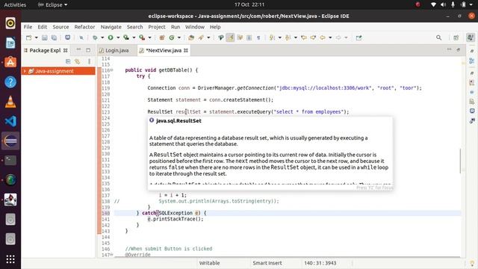Toggle Show Whitespace Characters pilcrow icon
Image resolution: width=478 pixels, height=269 pixels.
pyautogui.click(x=258, y=37)
